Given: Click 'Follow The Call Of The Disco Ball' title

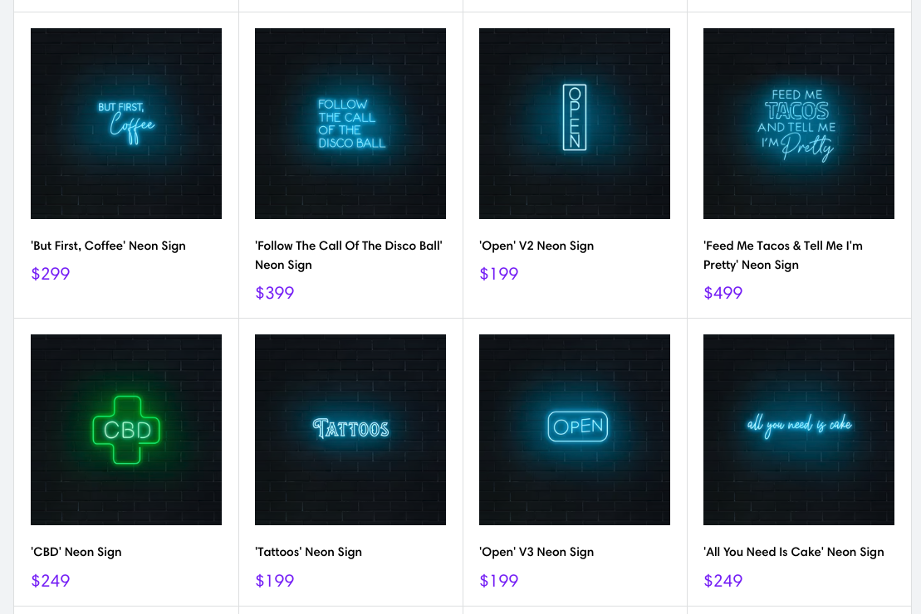Looking at the screenshot, I should 348,246.
